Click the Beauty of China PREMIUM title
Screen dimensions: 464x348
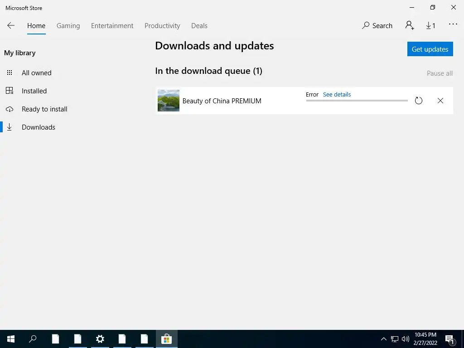pyautogui.click(x=222, y=101)
